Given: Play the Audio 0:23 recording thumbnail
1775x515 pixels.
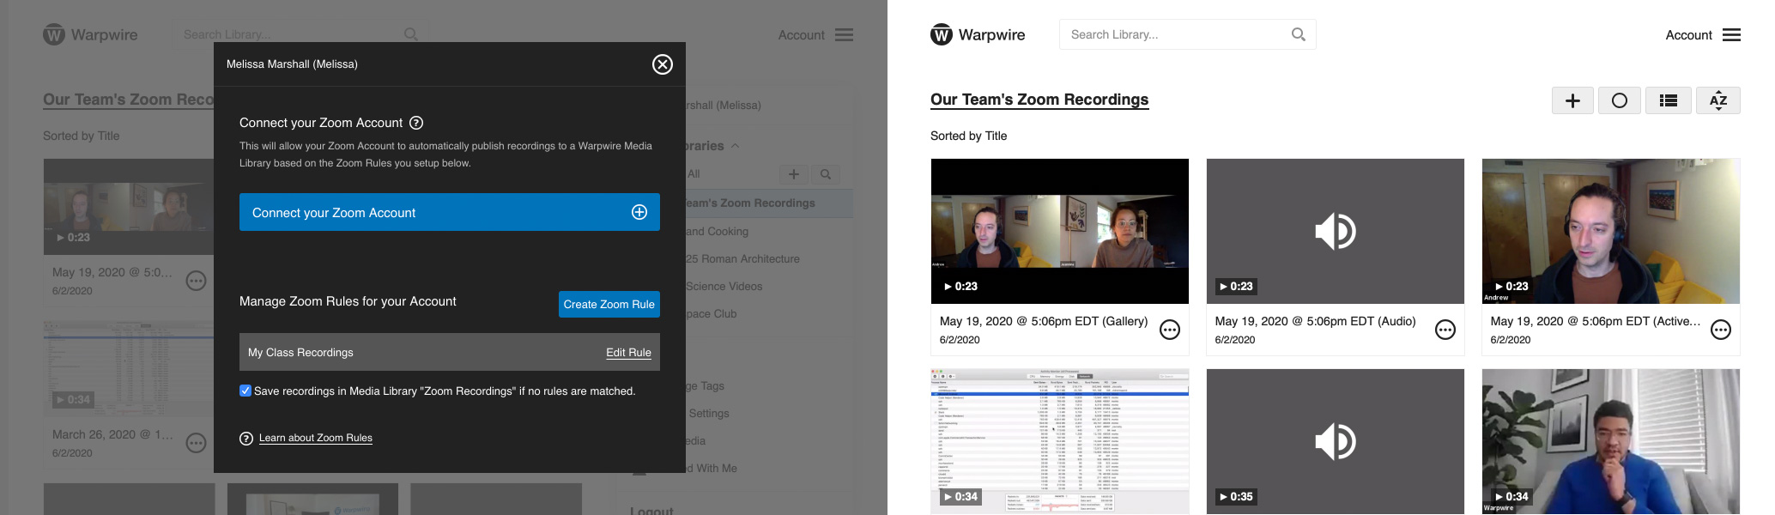Looking at the screenshot, I should pos(1336,231).
